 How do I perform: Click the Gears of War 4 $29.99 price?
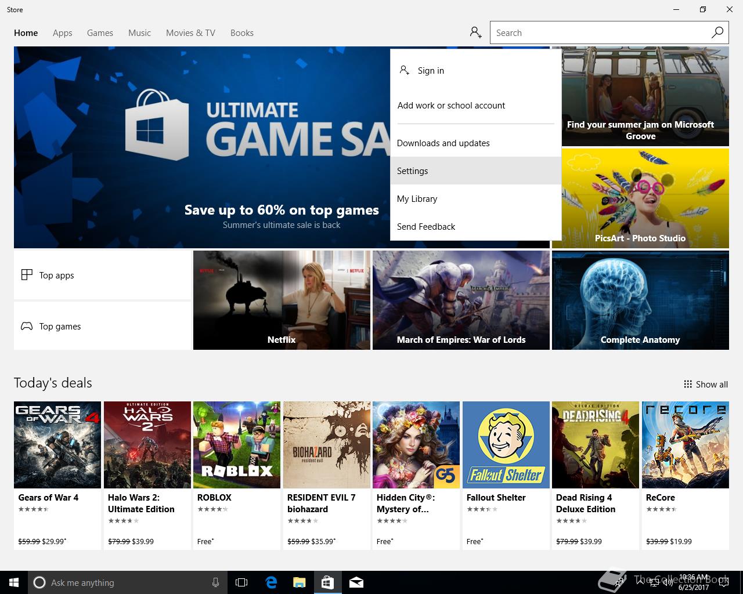click(x=54, y=541)
